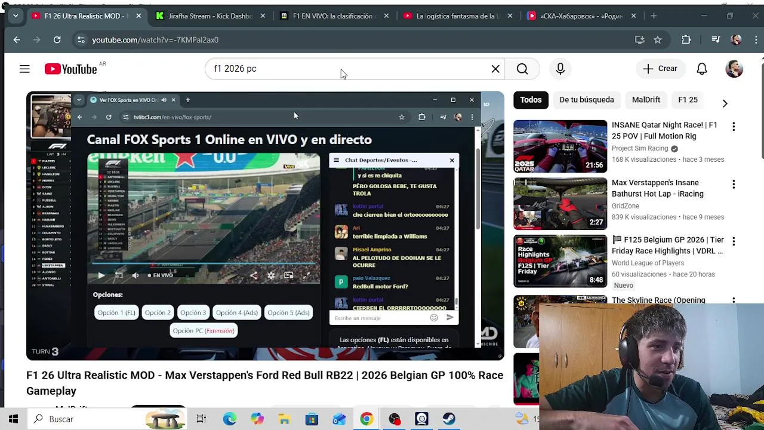The image size is (764, 430).
Task: Open File Explorer from the taskbar
Action: [284, 419]
